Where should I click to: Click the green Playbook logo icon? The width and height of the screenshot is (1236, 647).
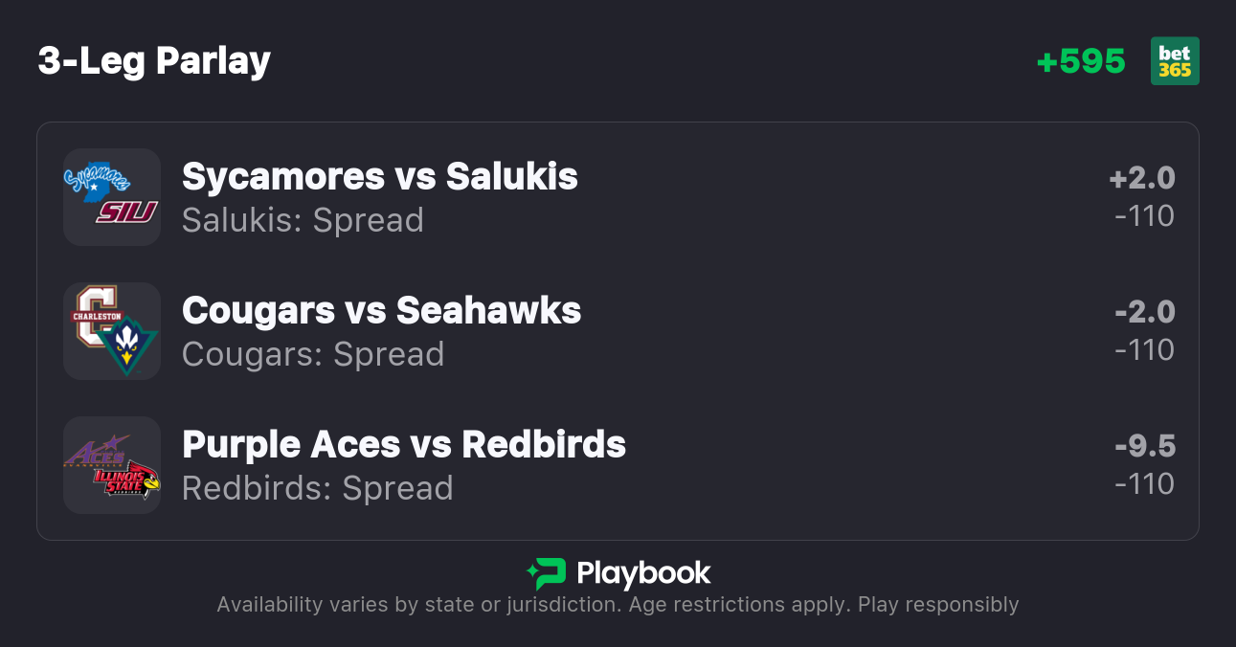(x=546, y=573)
